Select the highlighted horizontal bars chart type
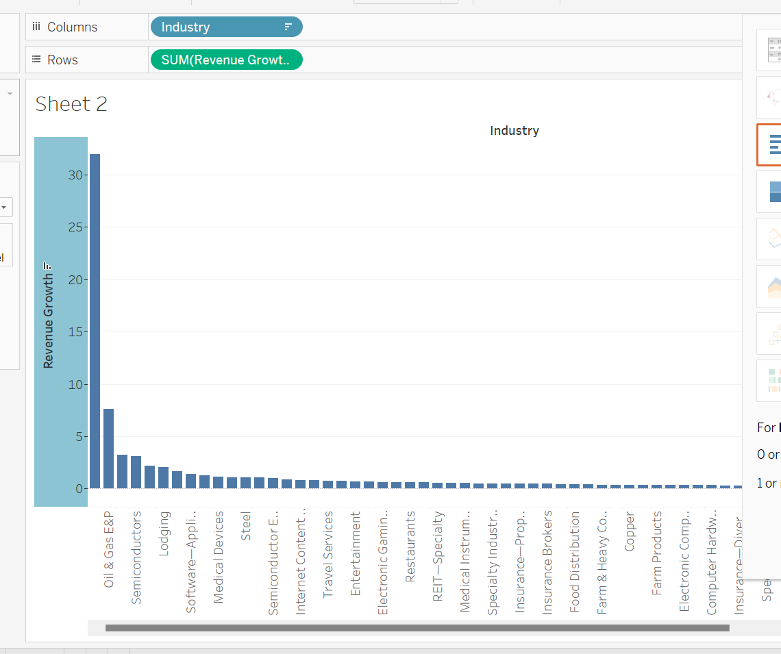Image resolution: width=781 pixels, height=654 pixels. pos(771,144)
